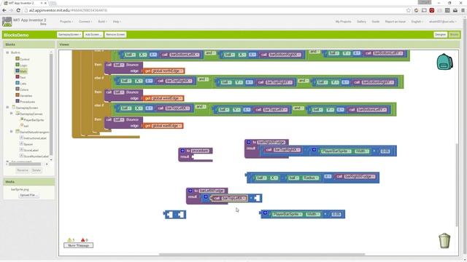Click the warning triangle counter icon
The width and height of the screenshot is (467, 262).
[x=69, y=239]
